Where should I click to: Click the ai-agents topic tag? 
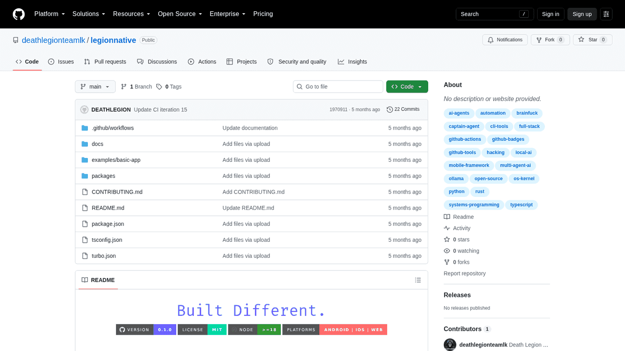[x=459, y=113]
